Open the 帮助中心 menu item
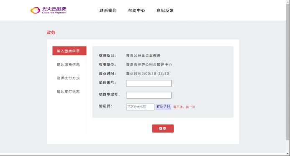This screenshot has width=290, height=156. [x=136, y=10]
